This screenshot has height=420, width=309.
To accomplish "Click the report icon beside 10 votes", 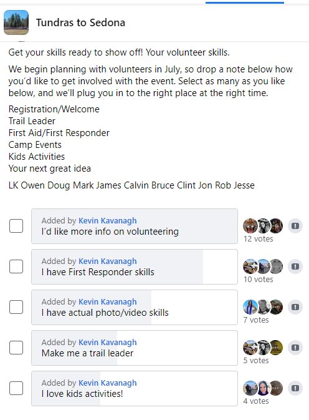I will coord(295,266).
